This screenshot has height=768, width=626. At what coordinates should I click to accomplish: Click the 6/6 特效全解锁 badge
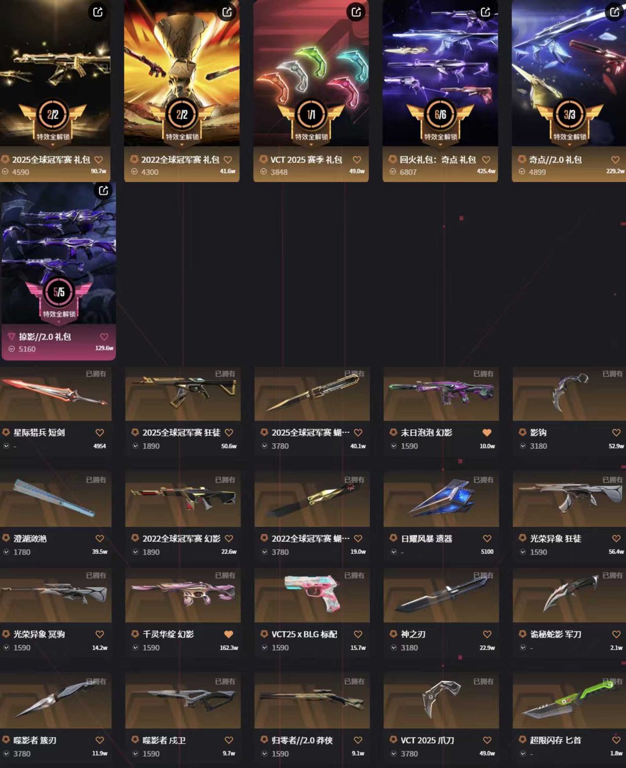[440, 121]
